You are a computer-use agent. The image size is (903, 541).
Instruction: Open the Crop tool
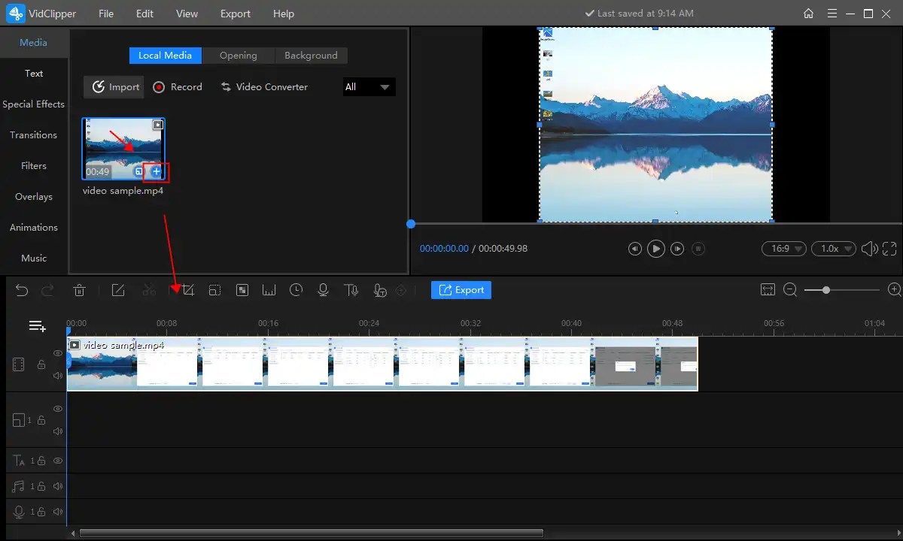pyautogui.click(x=187, y=290)
